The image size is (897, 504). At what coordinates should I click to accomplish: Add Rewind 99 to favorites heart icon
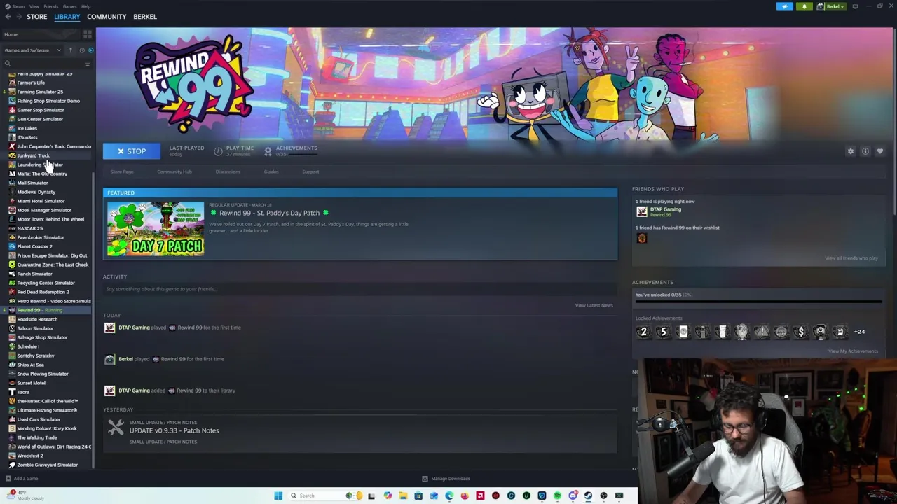coord(880,151)
